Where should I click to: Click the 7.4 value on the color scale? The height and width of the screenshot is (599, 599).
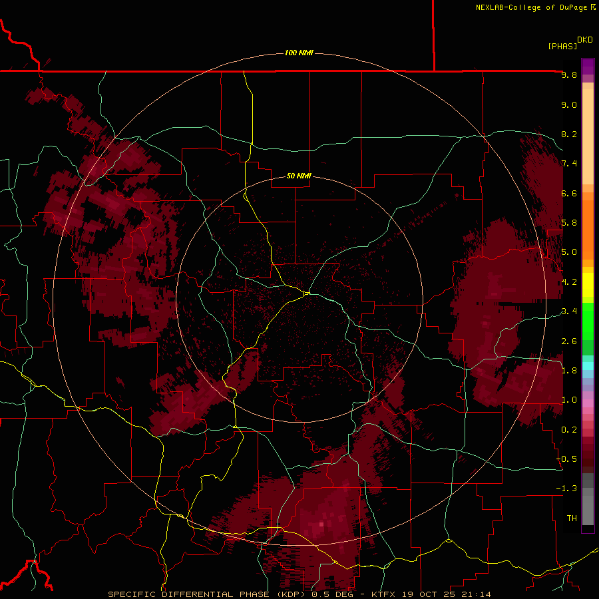pyautogui.click(x=569, y=164)
